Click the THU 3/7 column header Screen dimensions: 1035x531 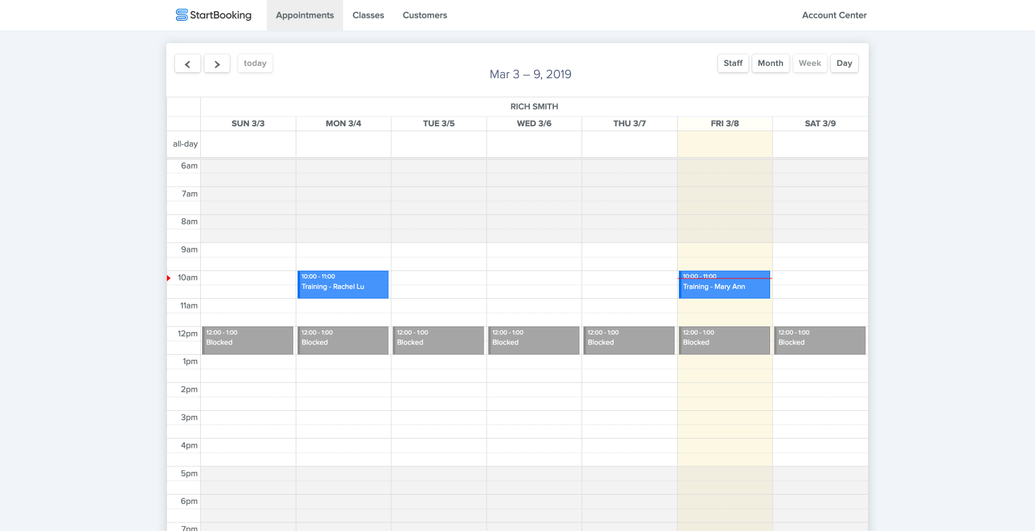point(630,124)
